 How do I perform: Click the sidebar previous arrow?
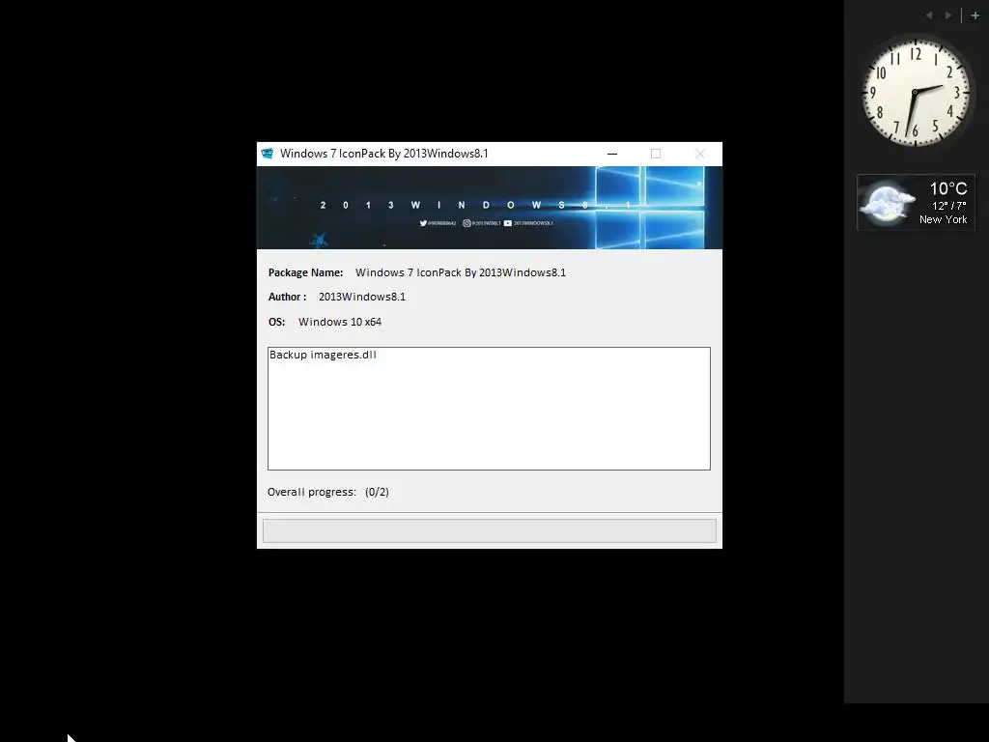coord(928,15)
